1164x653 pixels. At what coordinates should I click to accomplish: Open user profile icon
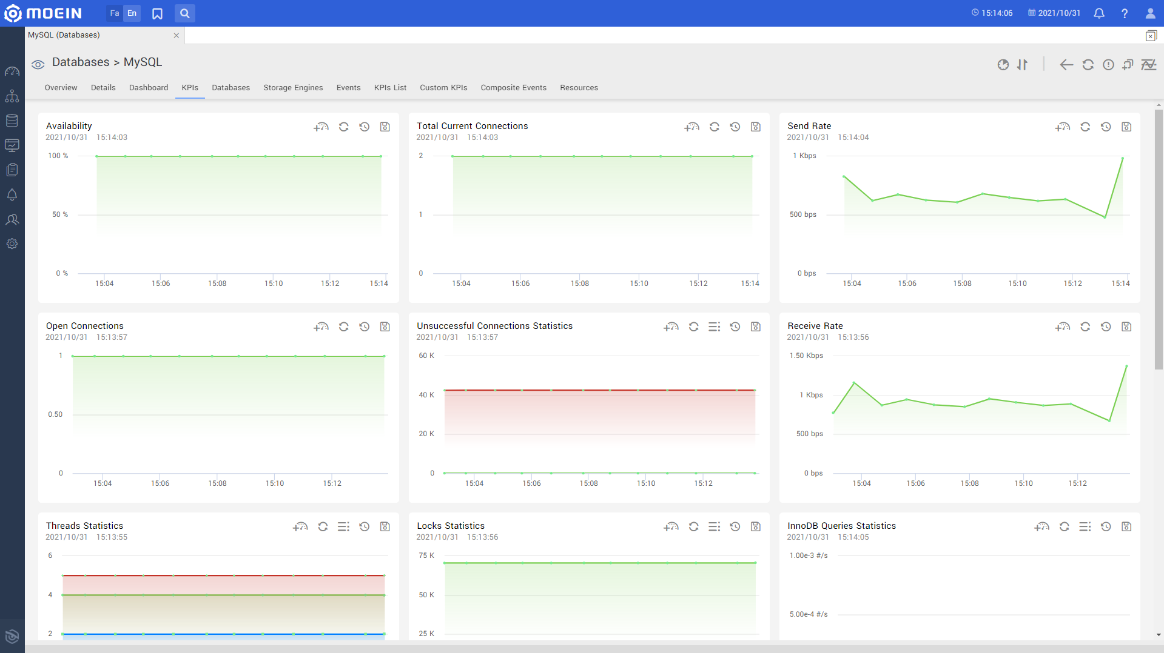pos(1150,13)
